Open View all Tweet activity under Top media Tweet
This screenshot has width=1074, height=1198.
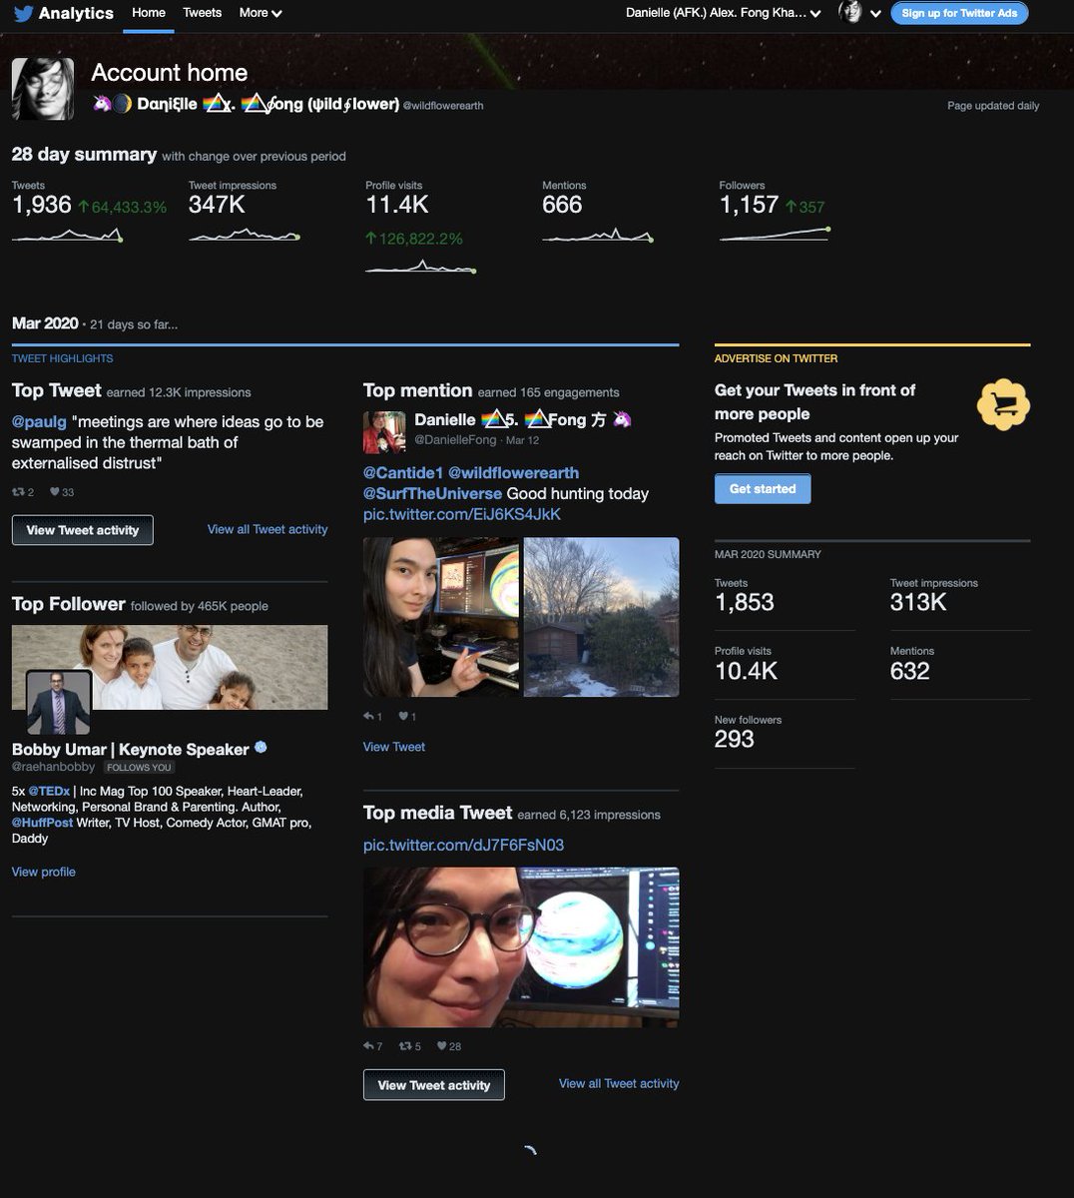click(x=619, y=1083)
